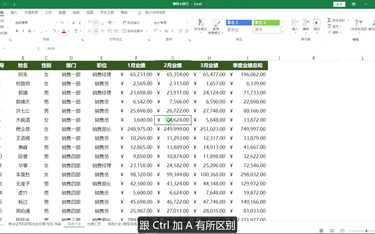Open the font size dropdown
375x234 pixels.
68,23
